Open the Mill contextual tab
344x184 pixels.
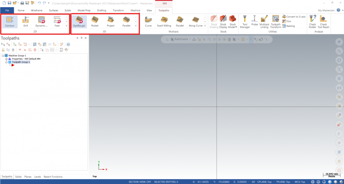click(x=164, y=4)
